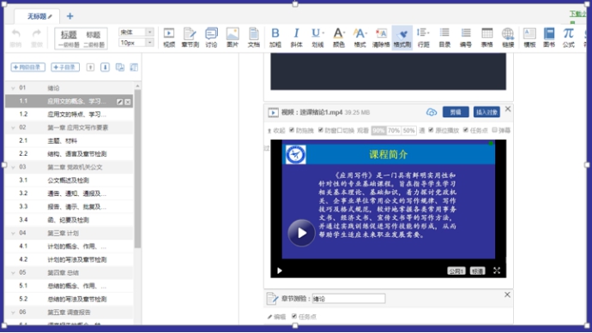Insert a hyperlink with the globe 链接 icon
The height and width of the screenshot is (333, 592).
[508, 38]
